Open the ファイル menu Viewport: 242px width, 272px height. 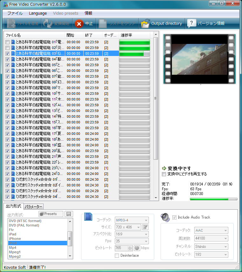pyautogui.click(x=15, y=13)
